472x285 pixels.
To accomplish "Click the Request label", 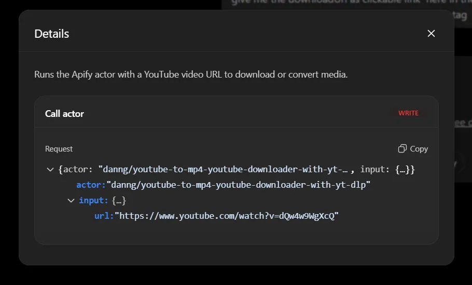I will coord(59,149).
